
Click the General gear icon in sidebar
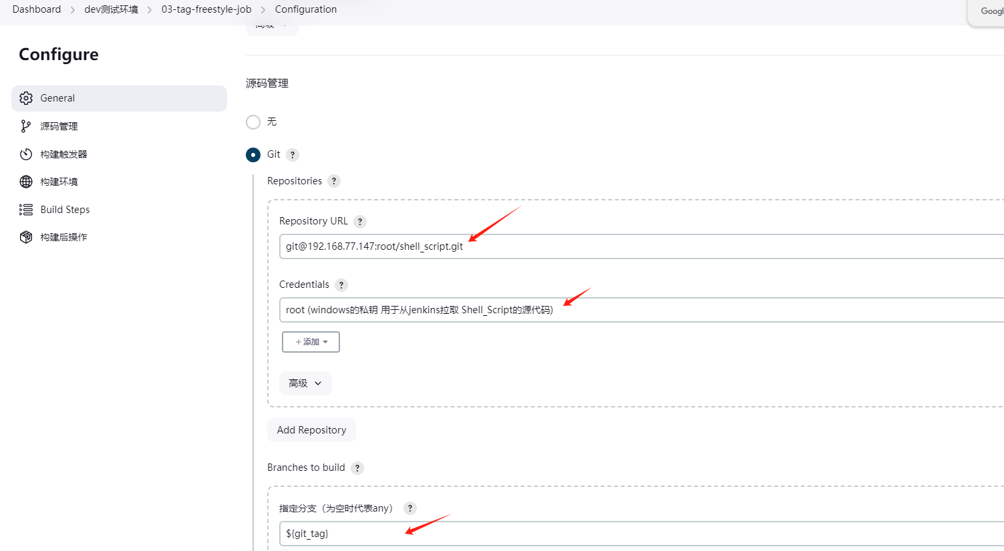tap(26, 98)
